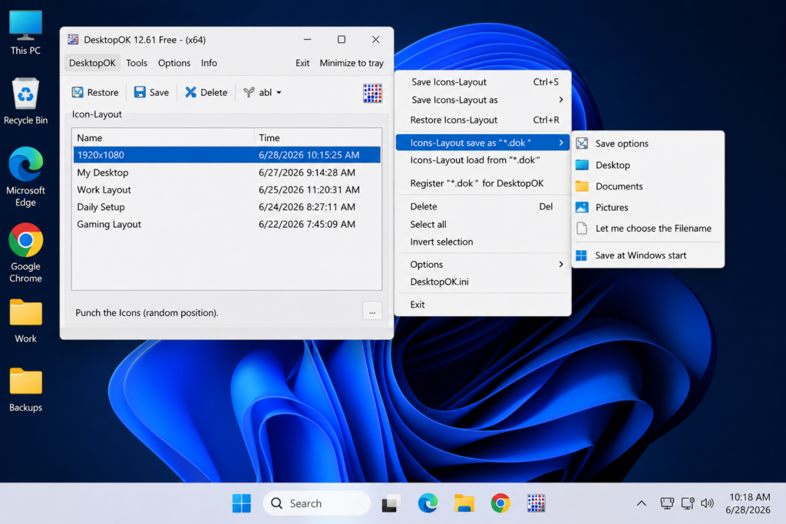This screenshot has width=786, height=524.
Task: Show hidden tray icons chevron
Action: (x=641, y=503)
